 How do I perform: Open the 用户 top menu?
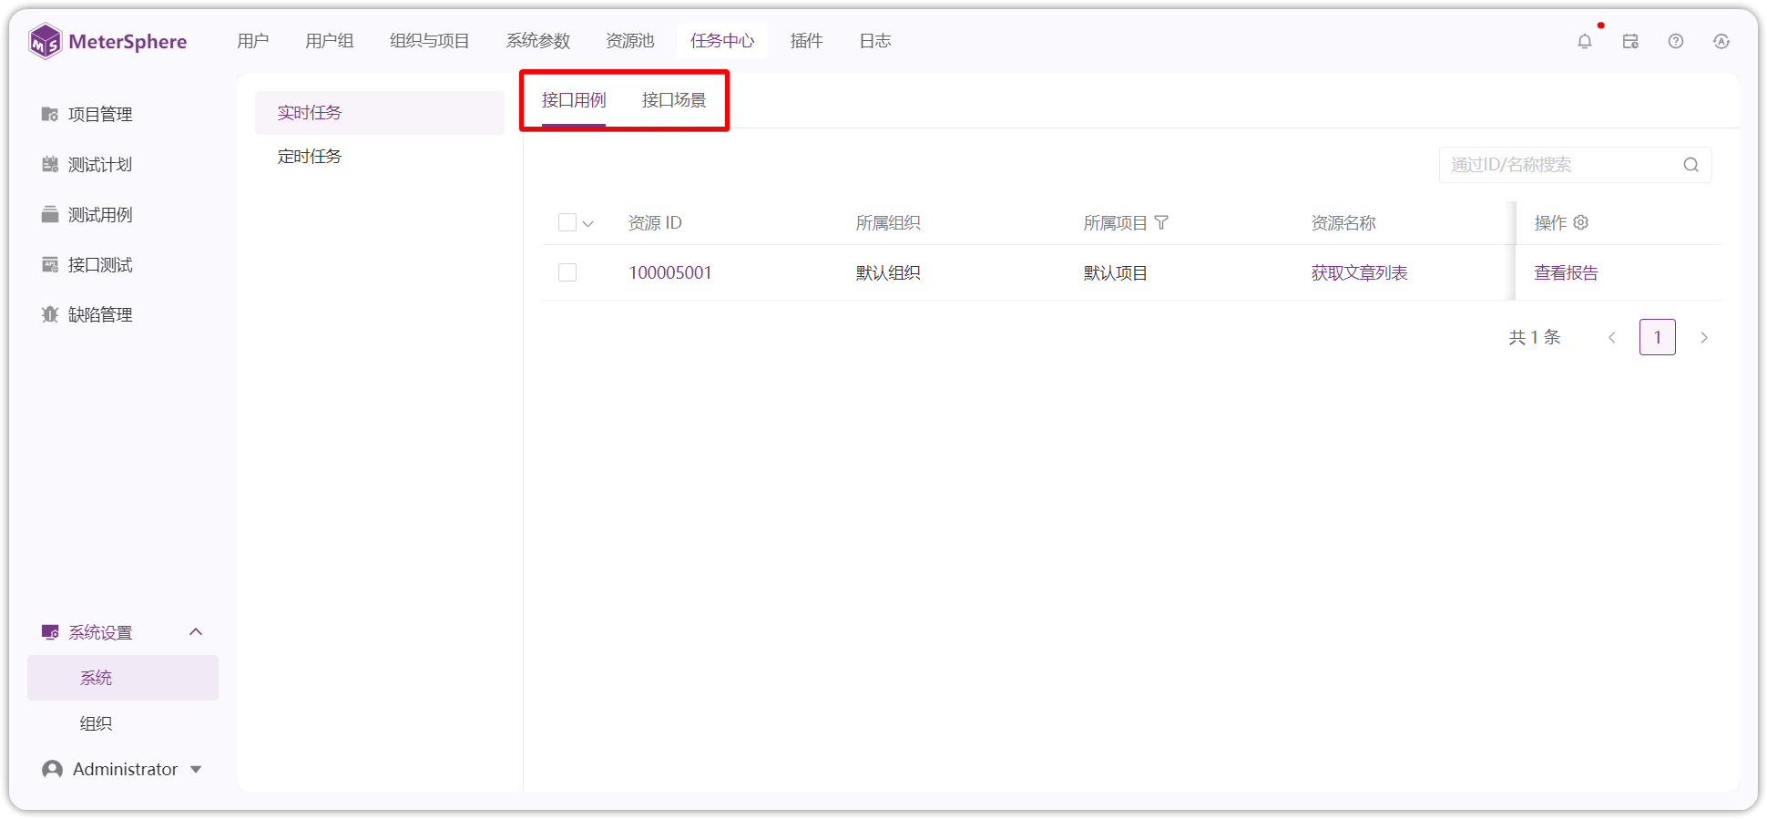[252, 41]
